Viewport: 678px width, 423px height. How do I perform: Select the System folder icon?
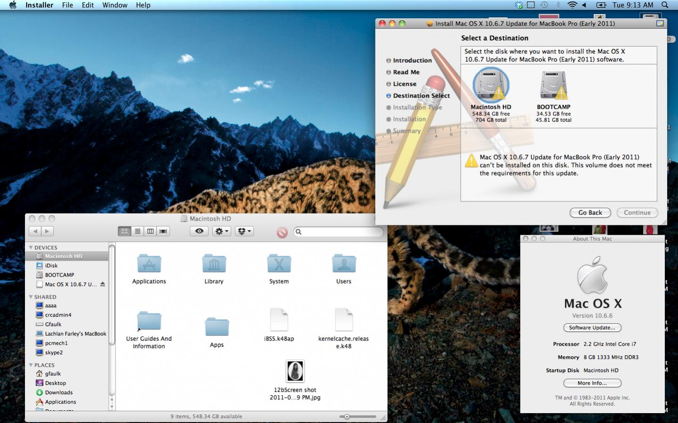coord(279,263)
